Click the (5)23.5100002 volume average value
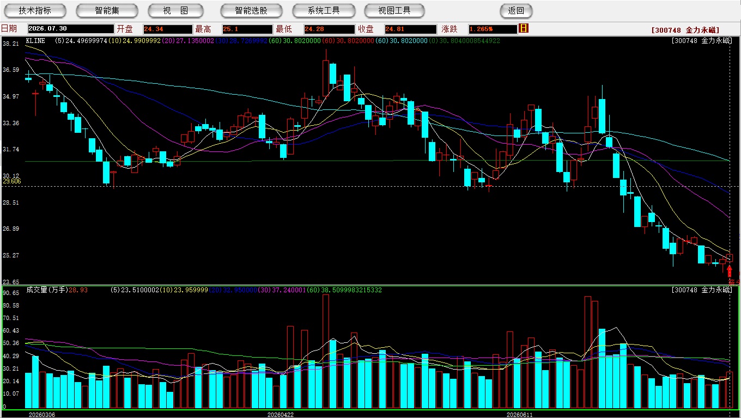741x418 pixels. [135, 290]
